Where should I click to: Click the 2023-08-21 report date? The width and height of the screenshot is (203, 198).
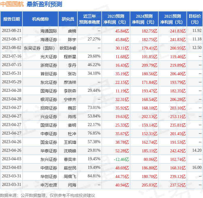[x=12, y=30]
